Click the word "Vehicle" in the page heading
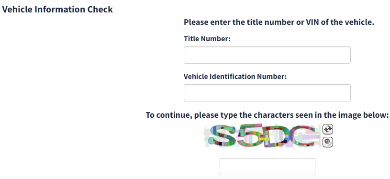 tap(17, 10)
